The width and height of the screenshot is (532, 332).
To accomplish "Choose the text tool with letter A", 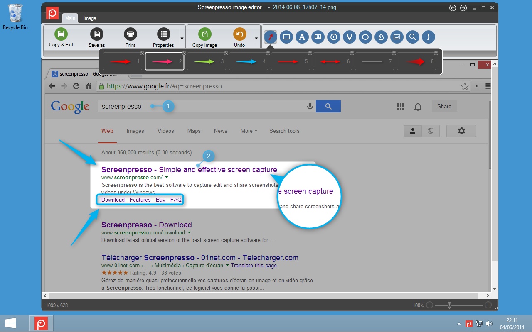I will pyautogui.click(x=302, y=37).
